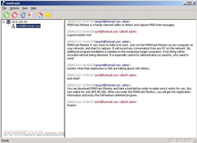
Task: Click the blue checkmark document toolbar icon
Action: (x=23, y=15)
